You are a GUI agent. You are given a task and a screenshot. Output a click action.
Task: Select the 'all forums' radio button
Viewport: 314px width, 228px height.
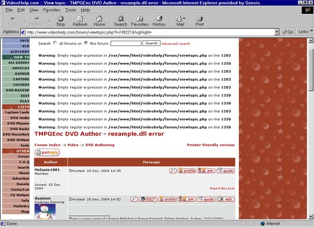[x=55, y=43]
